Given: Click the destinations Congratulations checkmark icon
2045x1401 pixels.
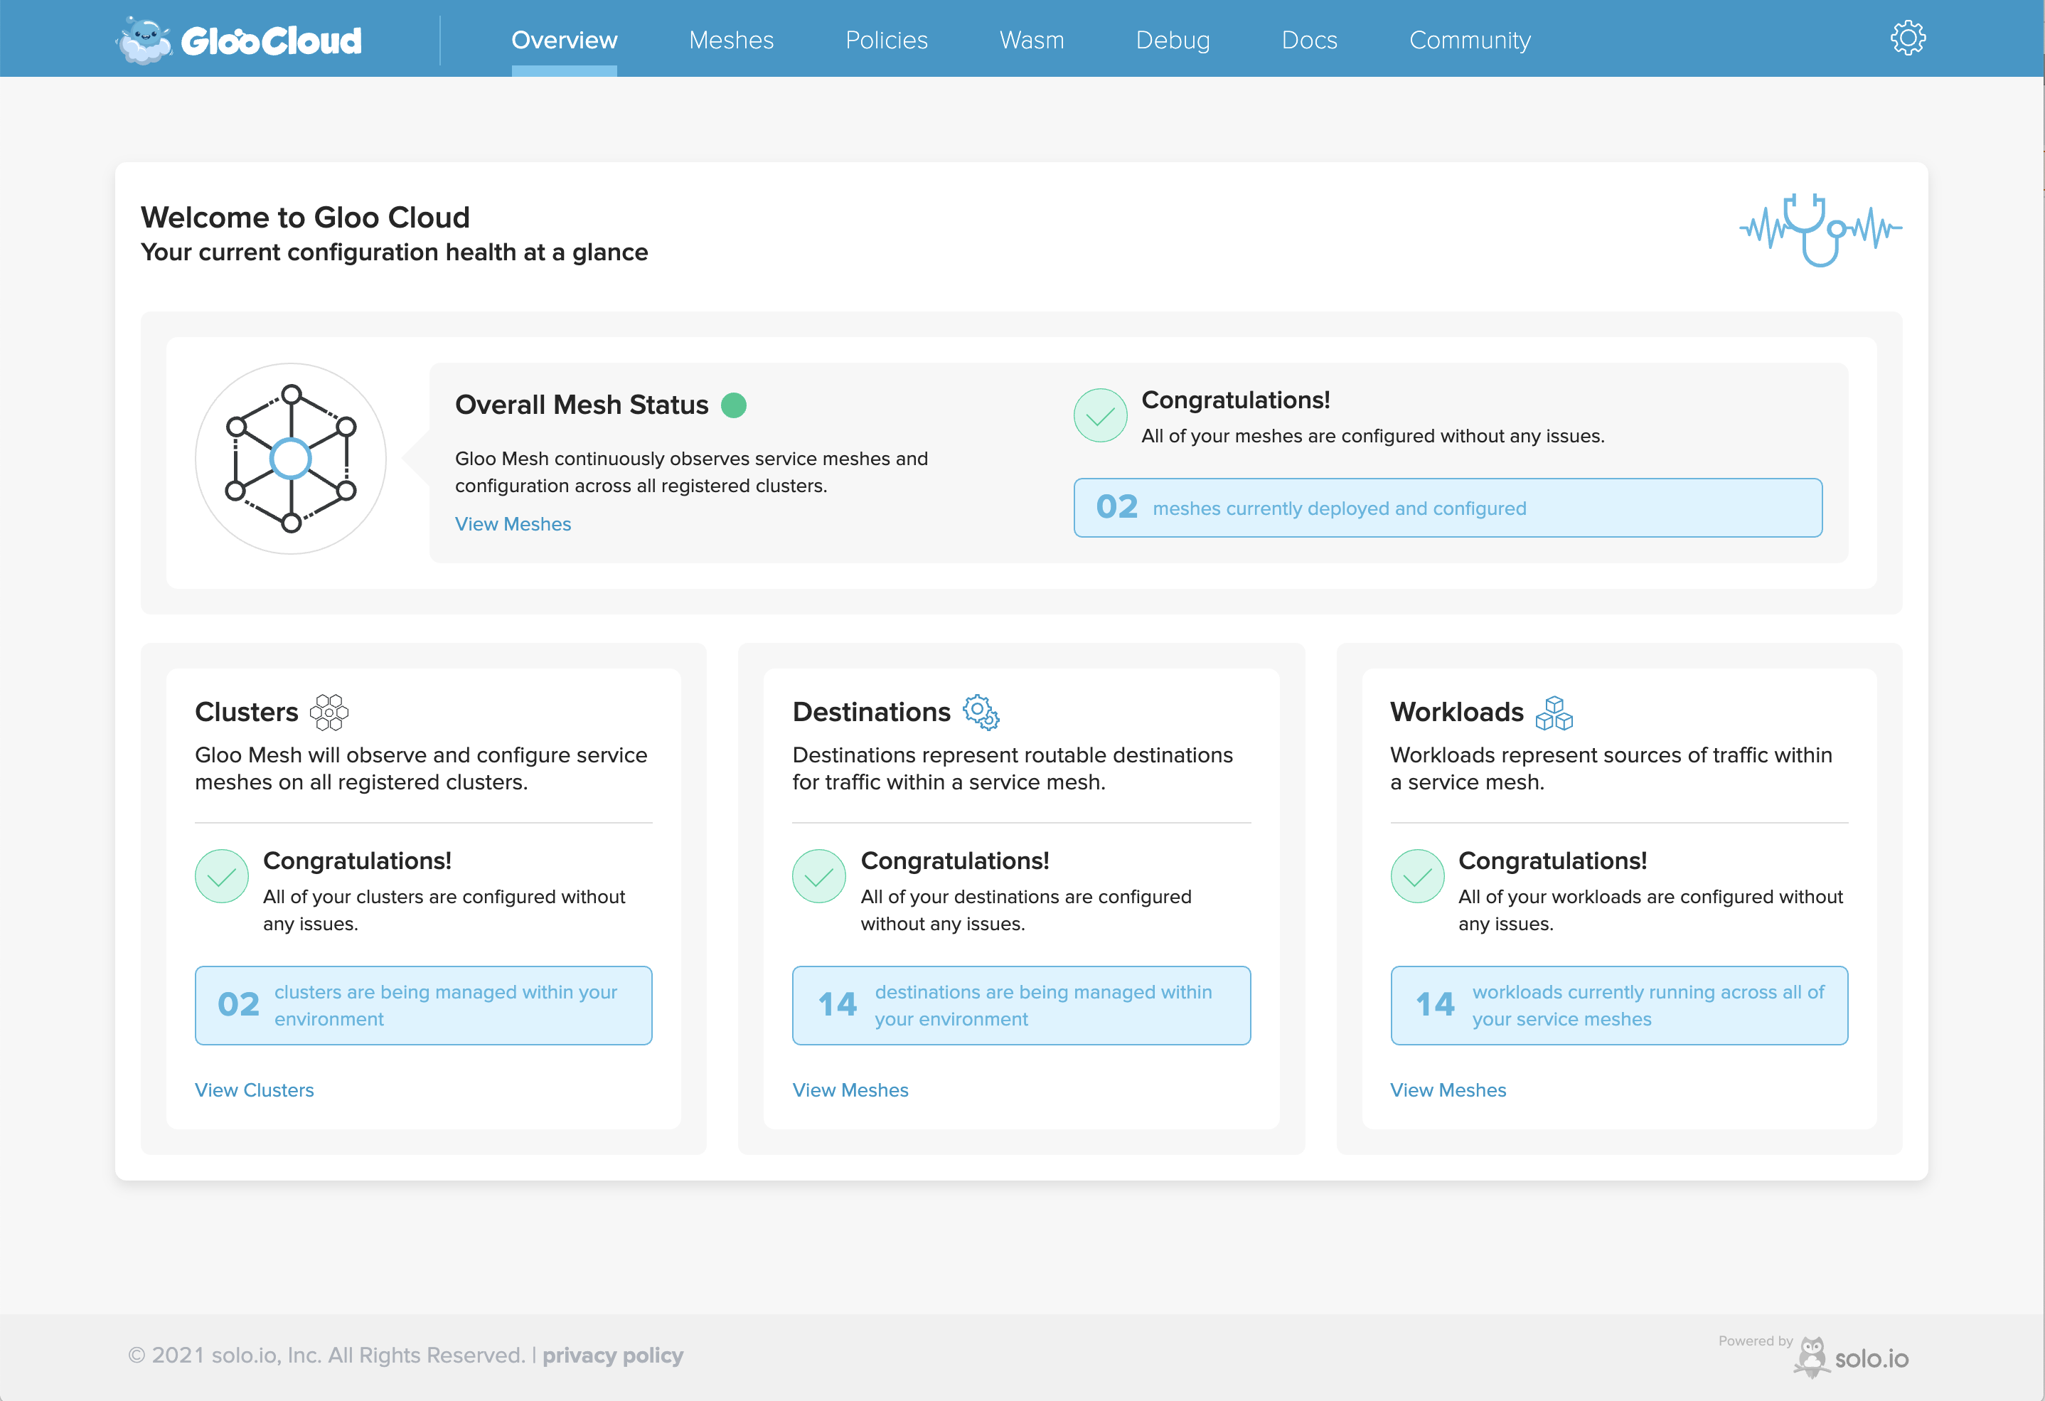Looking at the screenshot, I should click(x=819, y=875).
